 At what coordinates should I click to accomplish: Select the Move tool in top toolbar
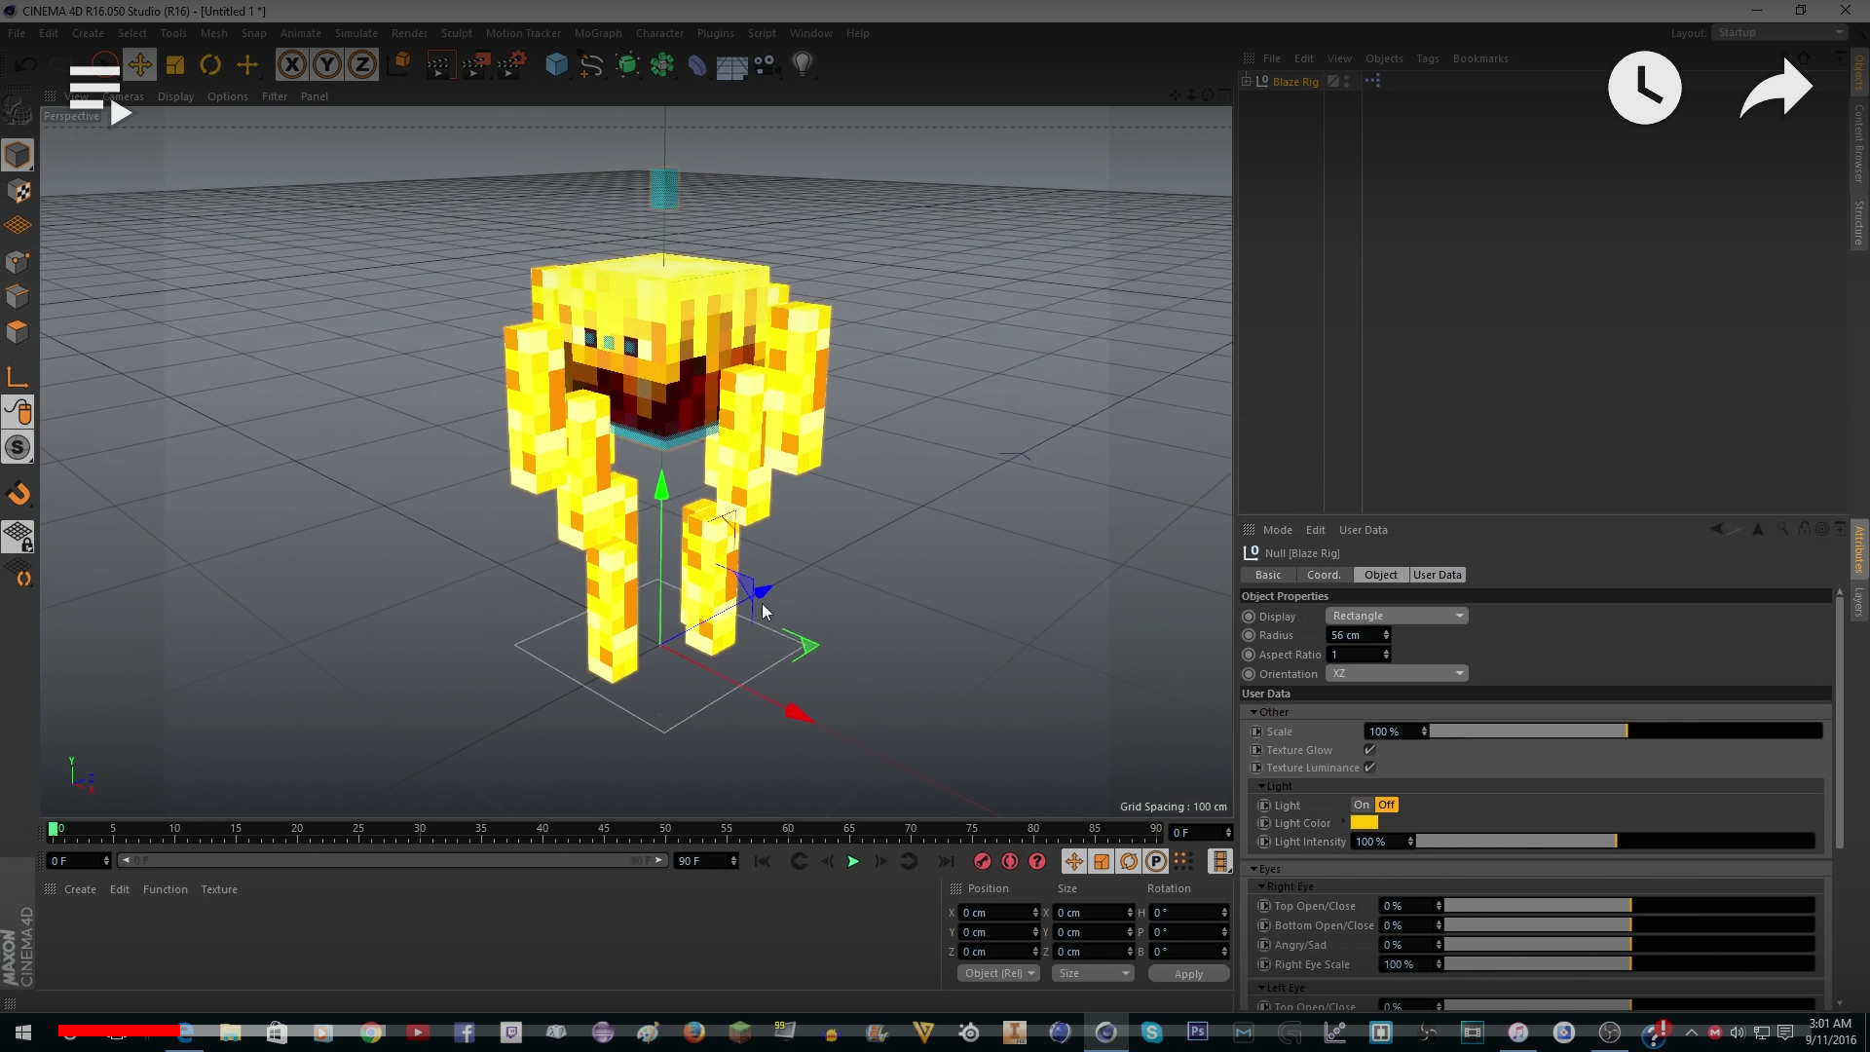139,65
